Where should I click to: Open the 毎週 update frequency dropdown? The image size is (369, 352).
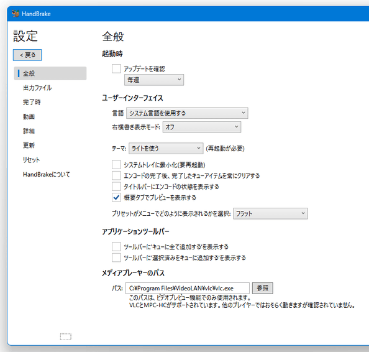pyautogui.click(x=154, y=80)
